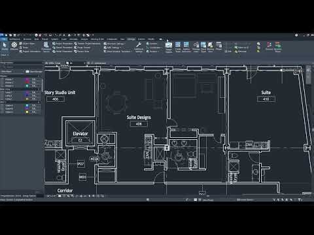The height and width of the screenshot is (235, 314).
Task: Click the Corridor room label
Action: 65,191
